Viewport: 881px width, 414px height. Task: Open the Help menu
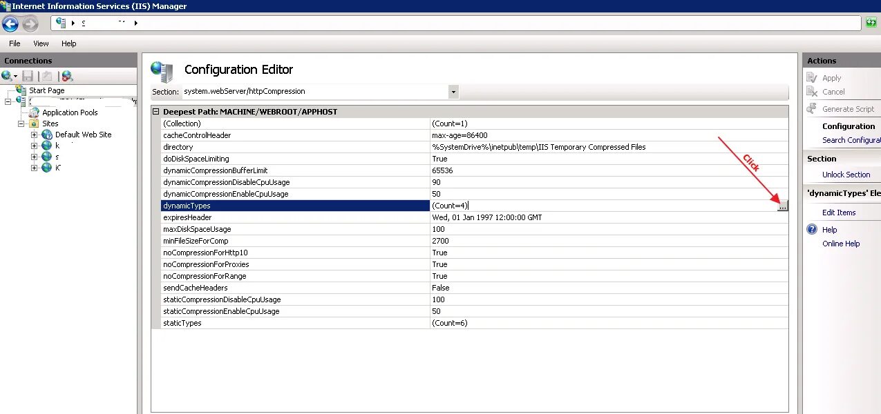[69, 43]
